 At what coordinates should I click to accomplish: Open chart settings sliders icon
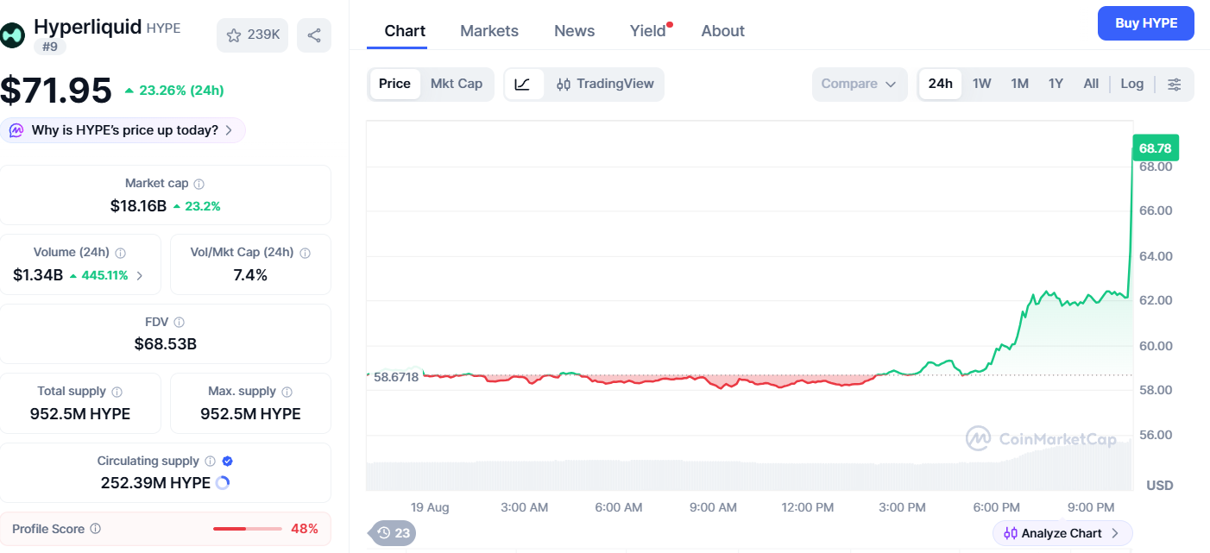click(1174, 84)
